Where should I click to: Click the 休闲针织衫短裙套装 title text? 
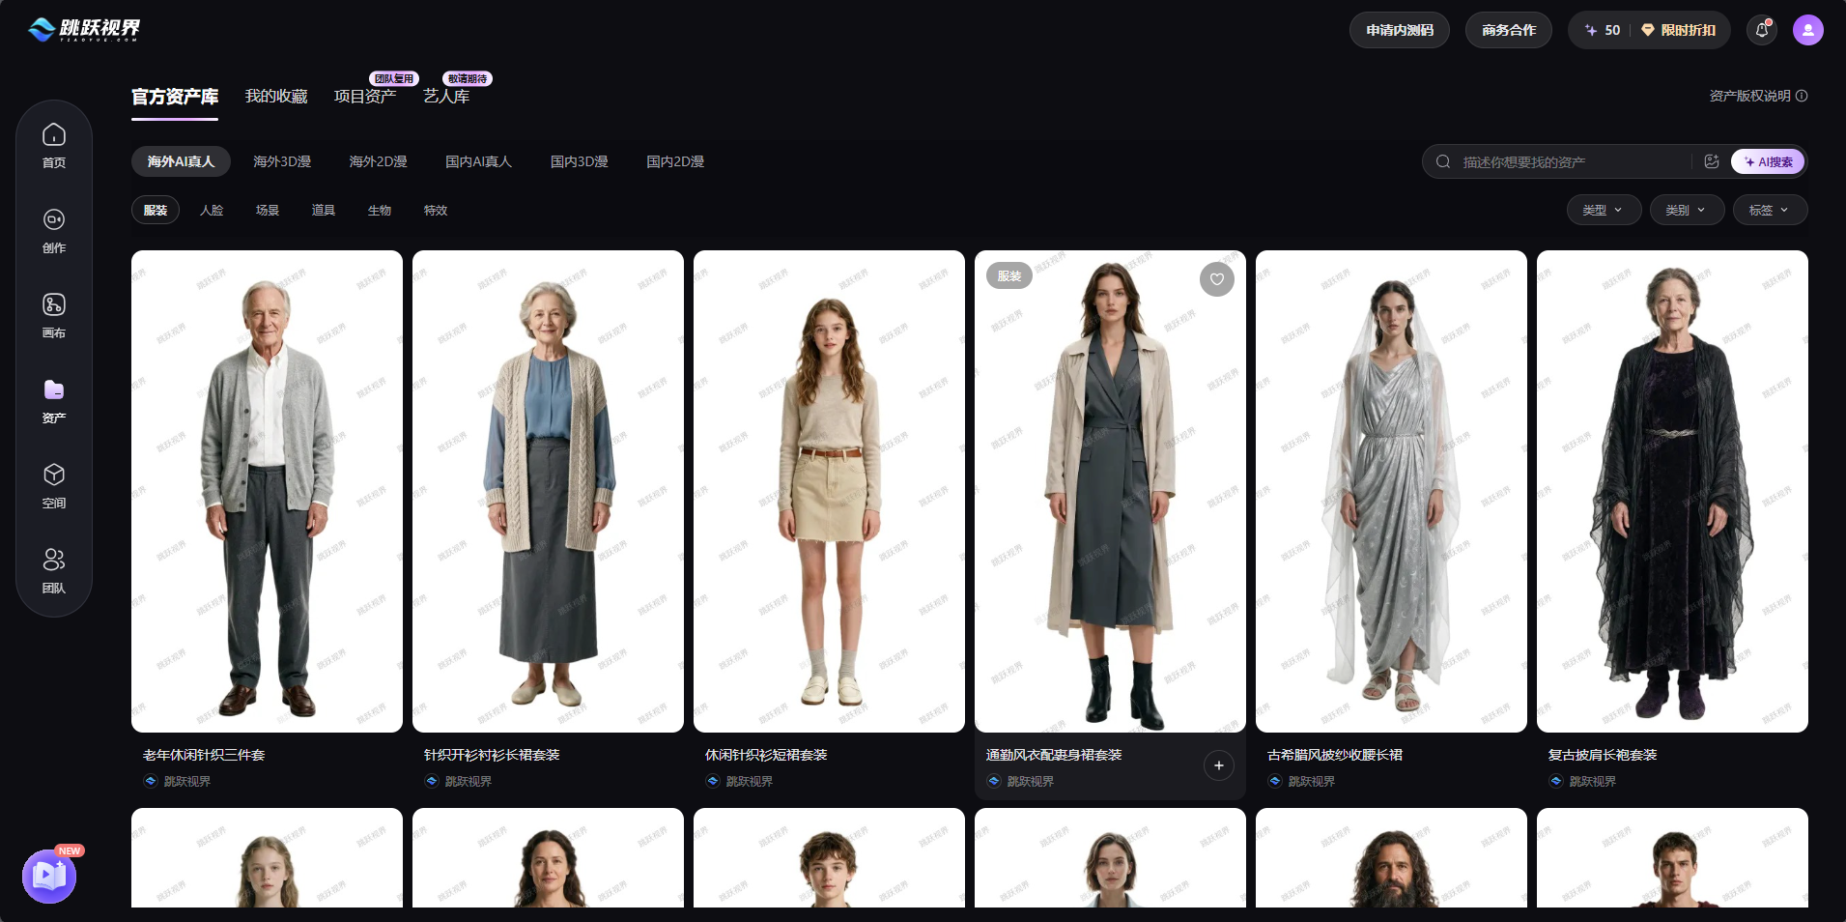click(x=766, y=755)
